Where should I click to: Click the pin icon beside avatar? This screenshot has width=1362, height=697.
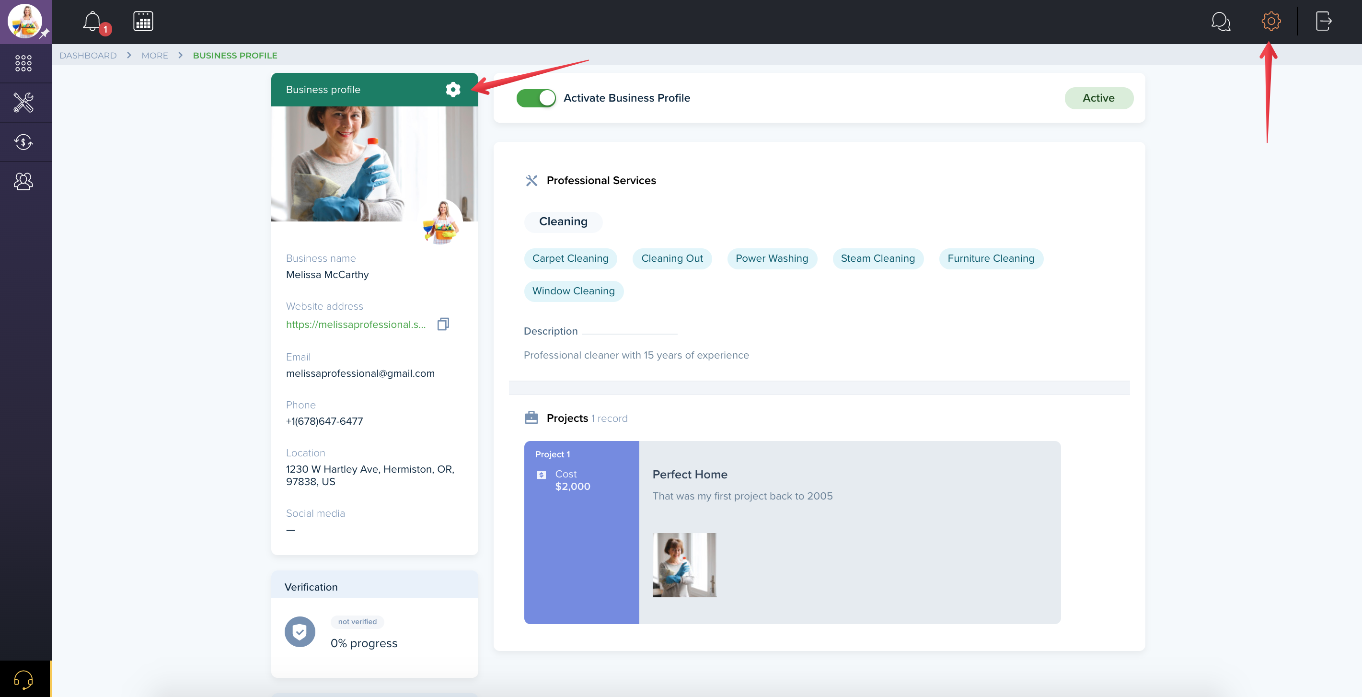point(45,34)
